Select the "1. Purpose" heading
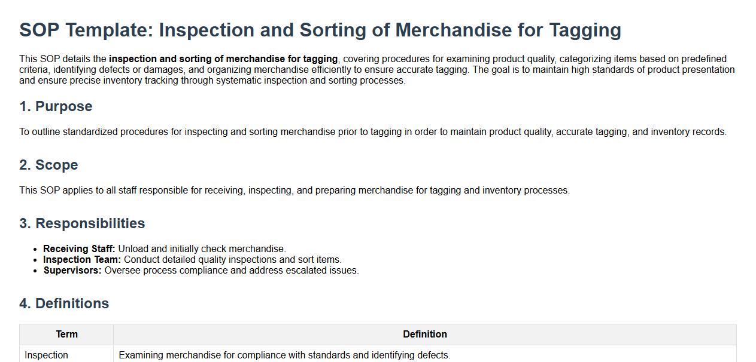 [x=56, y=106]
